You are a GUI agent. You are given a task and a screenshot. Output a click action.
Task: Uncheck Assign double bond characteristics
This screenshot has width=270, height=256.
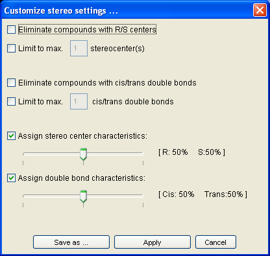11,178
